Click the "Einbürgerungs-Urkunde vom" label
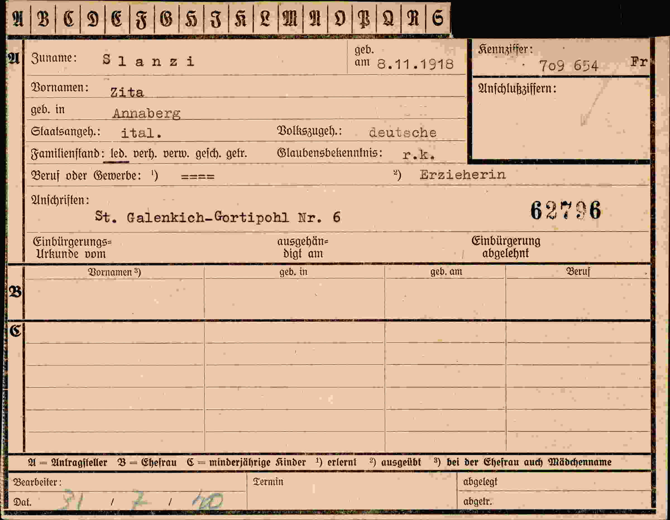Image resolution: width=670 pixels, height=520 pixels. (72, 248)
